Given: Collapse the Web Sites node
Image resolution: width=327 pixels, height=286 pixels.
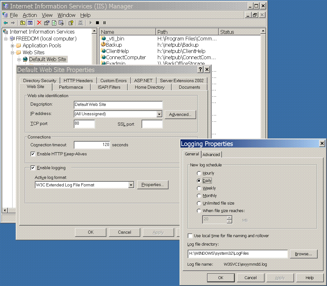Looking at the screenshot, I should coord(13,52).
